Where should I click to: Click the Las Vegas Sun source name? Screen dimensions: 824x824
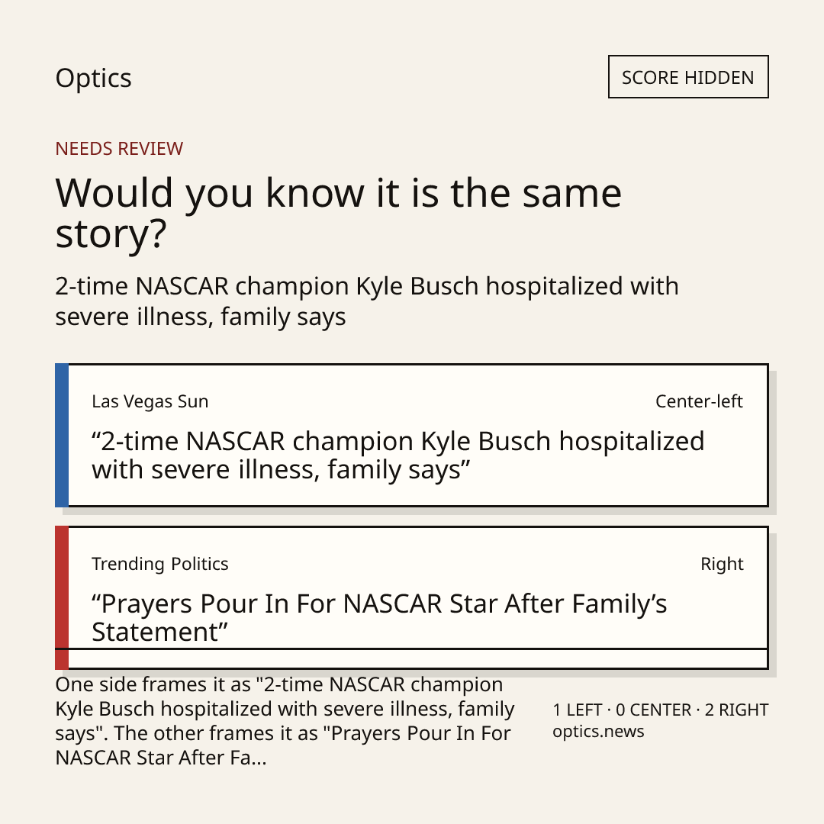[x=150, y=401]
